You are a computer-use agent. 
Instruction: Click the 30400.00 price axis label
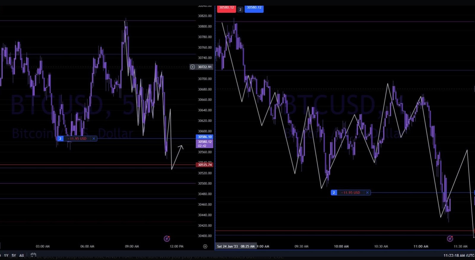point(205,236)
